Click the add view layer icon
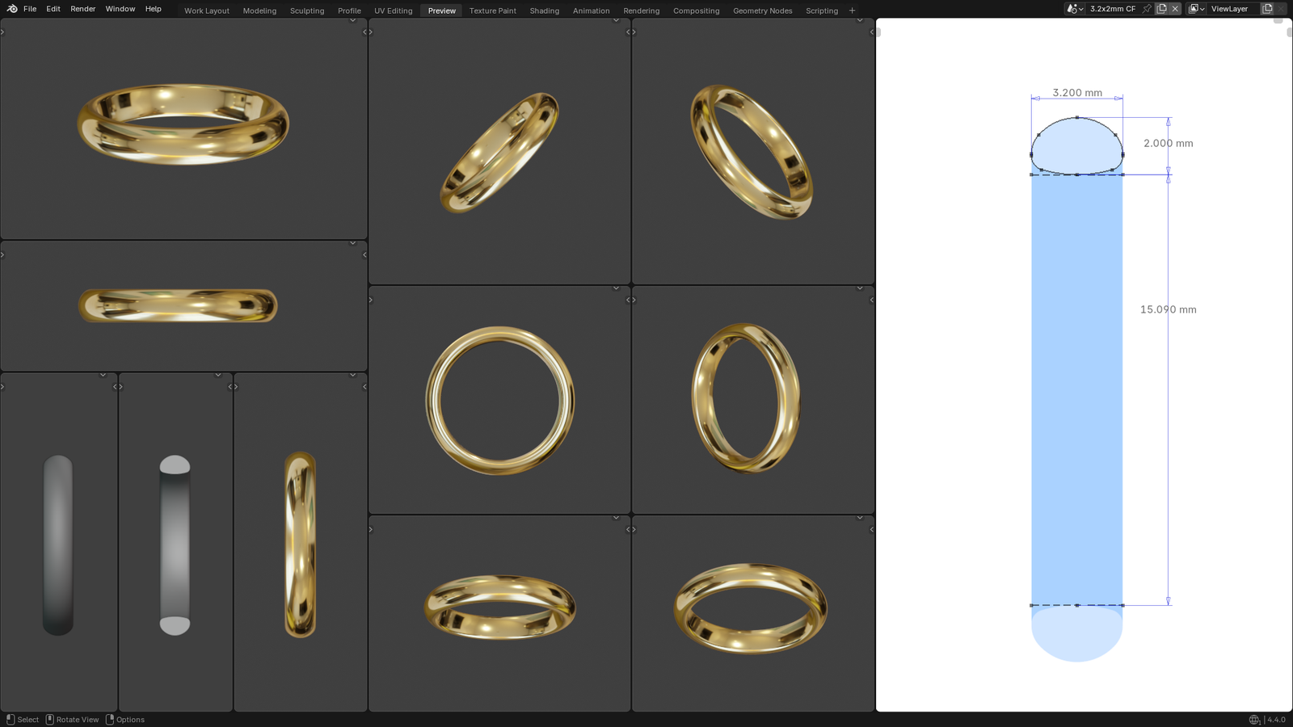Screen dimensions: 1293x727 coord(1267,9)
